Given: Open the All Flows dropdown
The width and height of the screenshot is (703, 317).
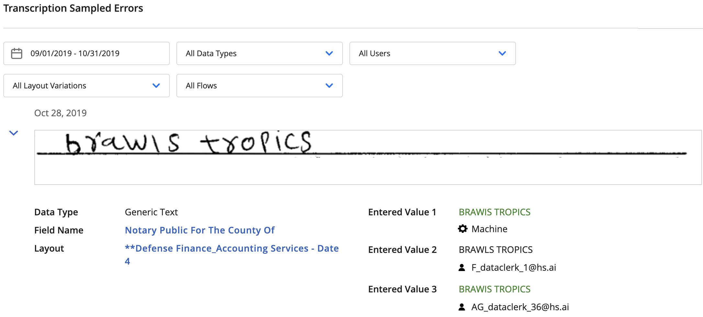Looking at the screenshot, I should 259,86.
